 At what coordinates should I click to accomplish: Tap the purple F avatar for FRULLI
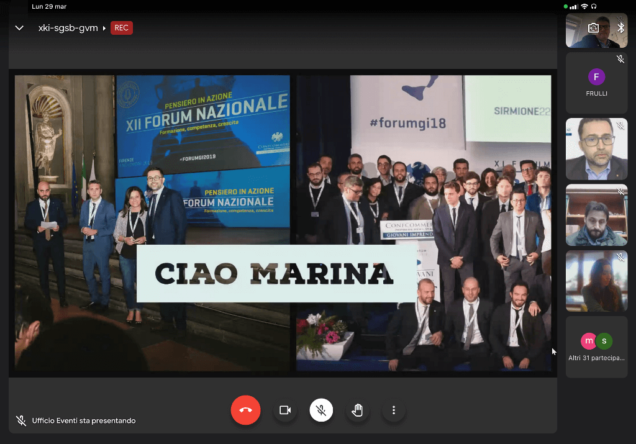[596, 77]
